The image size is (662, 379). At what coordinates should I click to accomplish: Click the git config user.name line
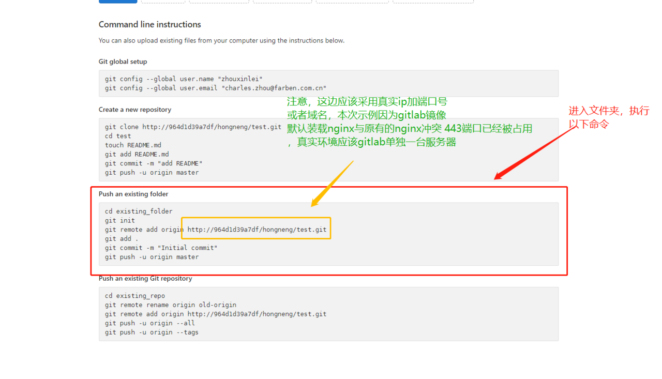(x=184, y=79)
